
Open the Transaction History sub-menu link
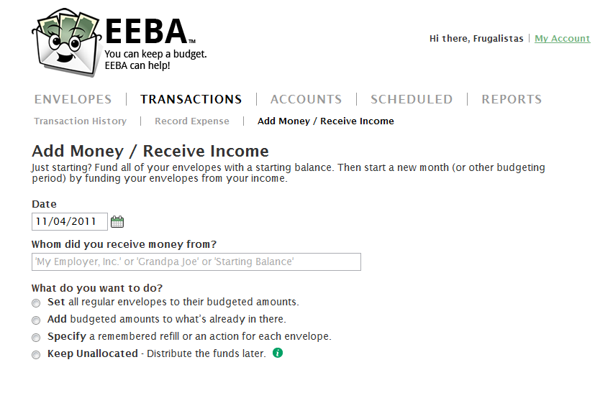(x=80, y=121)
